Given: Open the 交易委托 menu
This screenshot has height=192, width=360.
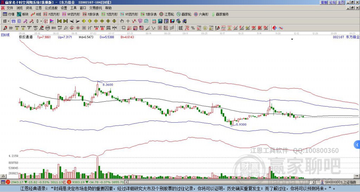Looking at the screenshot, I should [96, 8].
